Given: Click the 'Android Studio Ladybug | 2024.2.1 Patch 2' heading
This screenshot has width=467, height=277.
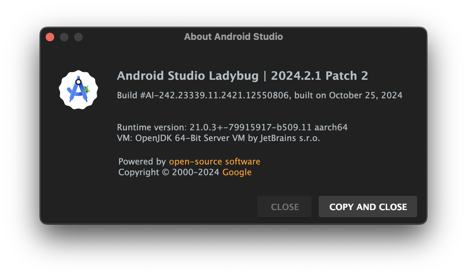Looking at the screenshot, I should (x=242, y=76).
